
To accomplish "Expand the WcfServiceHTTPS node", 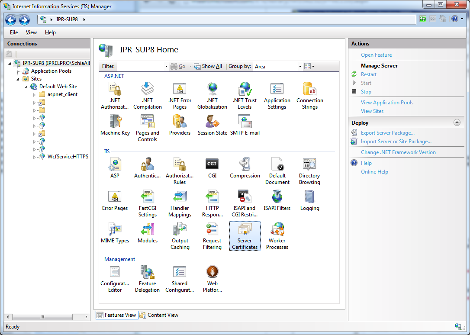I will 34,157.
